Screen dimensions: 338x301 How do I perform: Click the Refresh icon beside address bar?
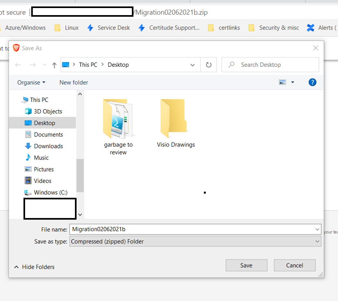coord(209,65)
